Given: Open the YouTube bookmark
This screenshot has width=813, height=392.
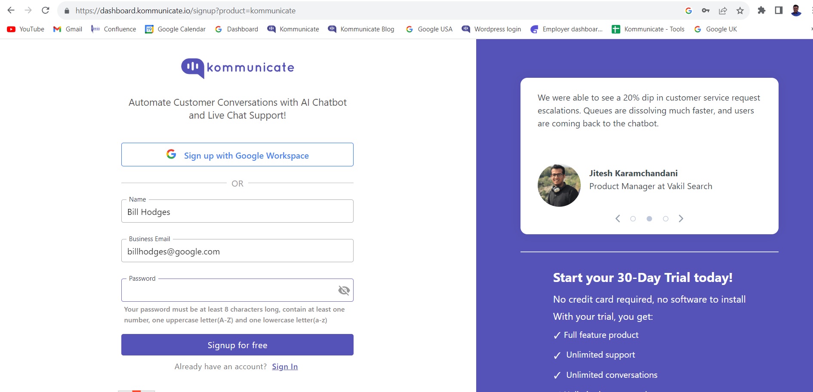Looking at the screenshot, I should pyautogui.click(x=25, y=29).
